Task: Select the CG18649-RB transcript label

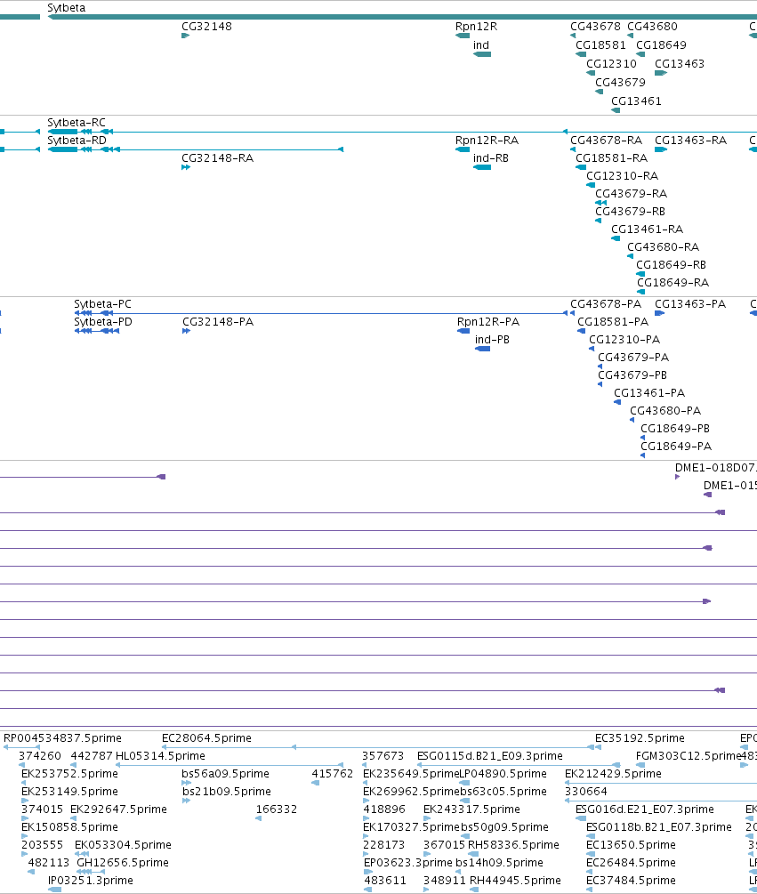Action: (671, 264)
